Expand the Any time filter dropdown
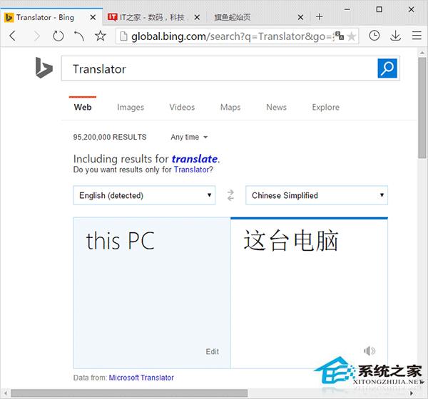Viewport: 428px width, 399px height. [x=189, y=137]
